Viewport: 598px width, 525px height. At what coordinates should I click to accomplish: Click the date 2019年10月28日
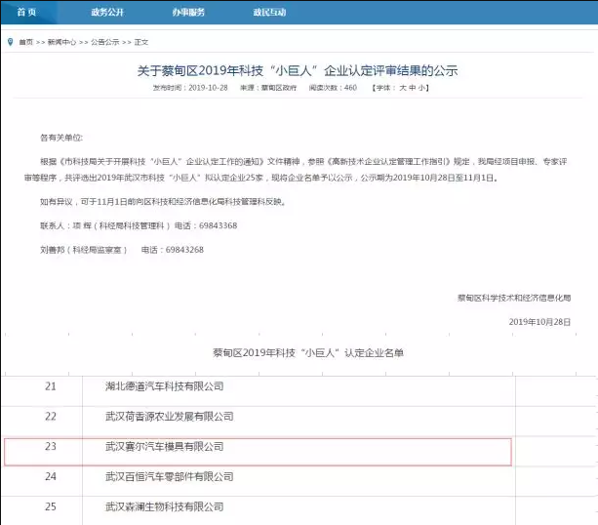pyautogui.click(x=539, y=322)
